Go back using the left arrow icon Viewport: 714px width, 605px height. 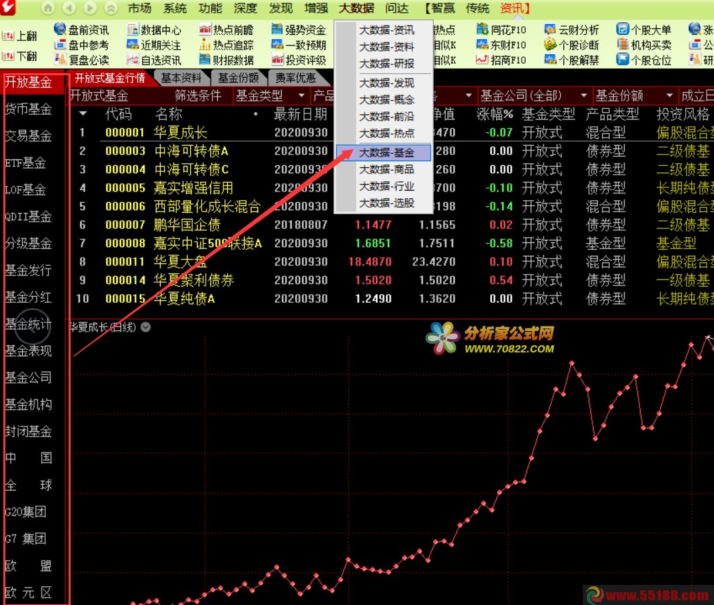[69, 8]
